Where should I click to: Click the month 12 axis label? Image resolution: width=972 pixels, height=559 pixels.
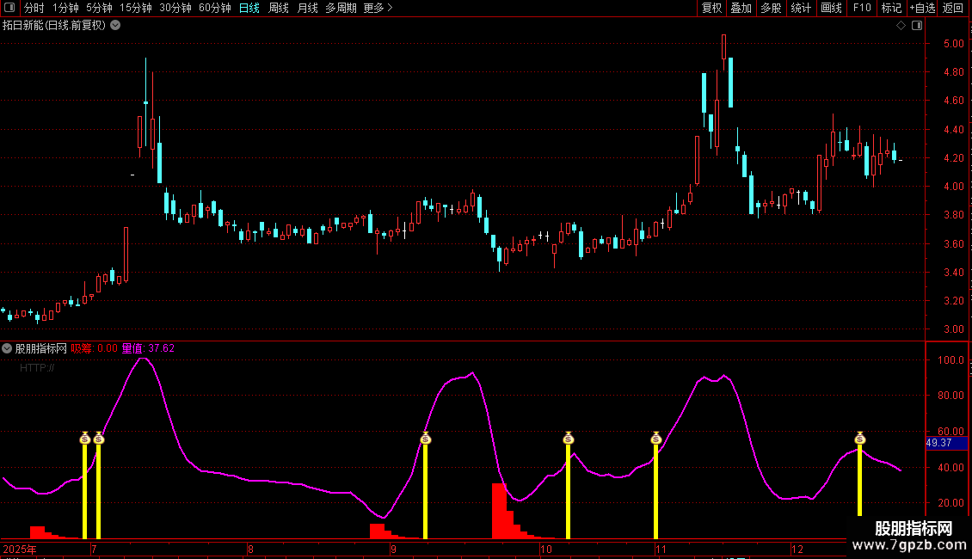[x=797, y=549]
